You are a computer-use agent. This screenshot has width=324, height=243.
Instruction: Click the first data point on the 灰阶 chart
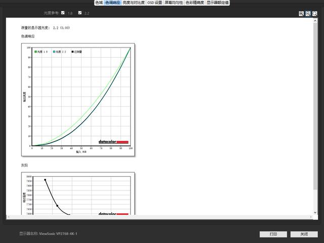(x=45, y=179)
